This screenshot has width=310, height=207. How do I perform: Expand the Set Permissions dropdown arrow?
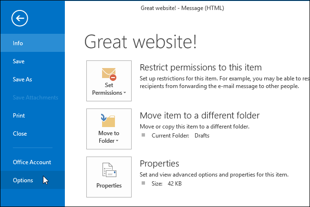(x=125, y=92)
